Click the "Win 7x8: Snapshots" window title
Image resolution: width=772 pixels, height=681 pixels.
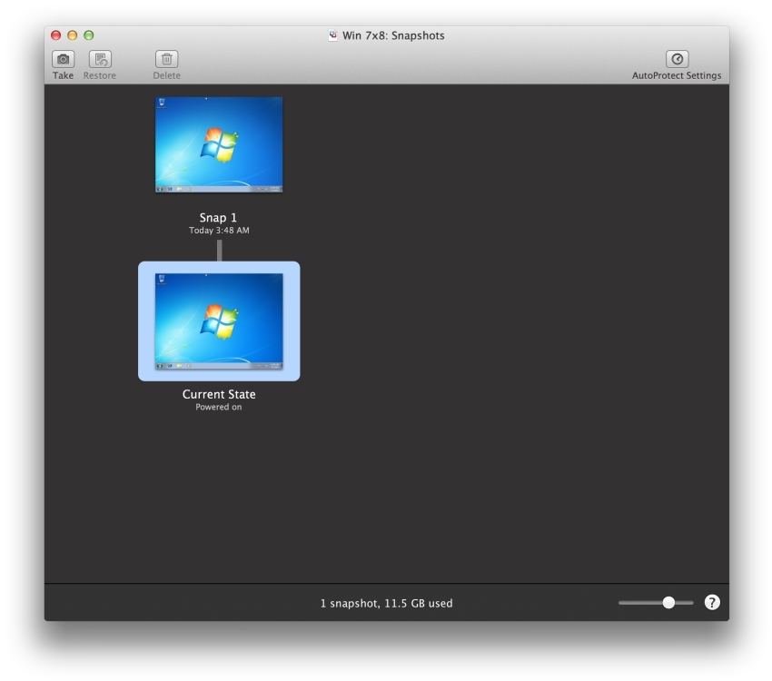coord(393,35)
